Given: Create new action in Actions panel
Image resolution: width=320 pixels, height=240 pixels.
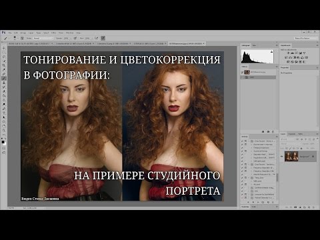Looking at the screenshot, I should coord(268,202).
